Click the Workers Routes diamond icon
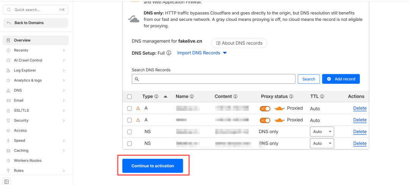 click(8, 161)
